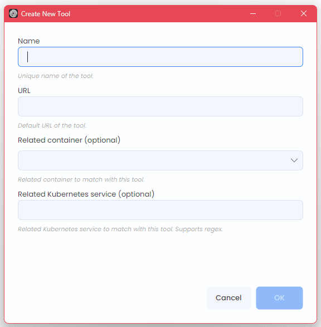Select the Related Kubernetes service field

(160, 210)
